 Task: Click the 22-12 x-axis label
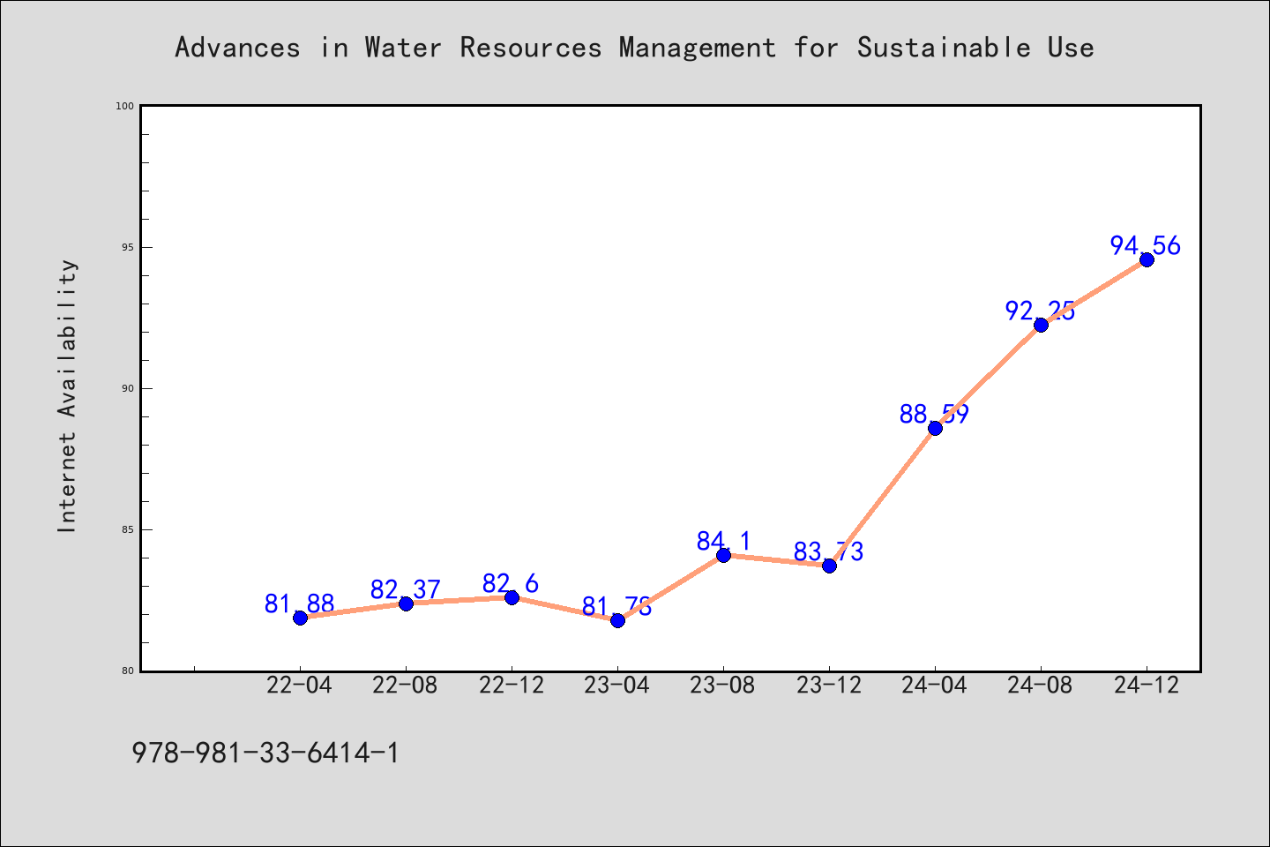512,686
